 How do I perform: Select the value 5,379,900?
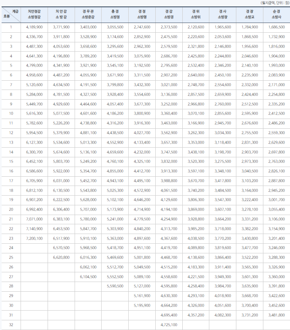61,133
